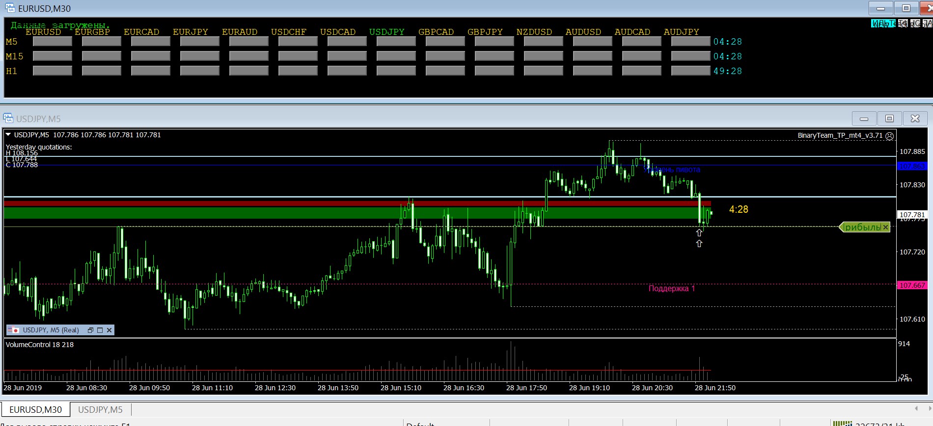Click the BinaryTeam expert advisor smiley icon
The width and height of the screenshot is (933, 426).
[889, 136]
